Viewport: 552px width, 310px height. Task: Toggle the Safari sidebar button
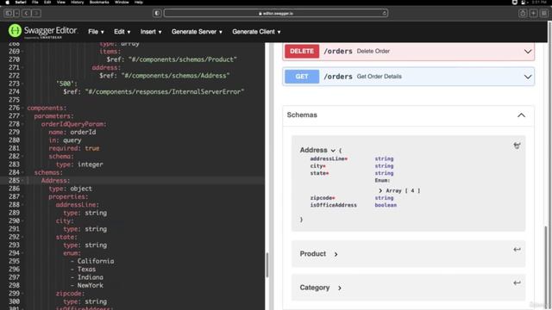pos(9,14)
